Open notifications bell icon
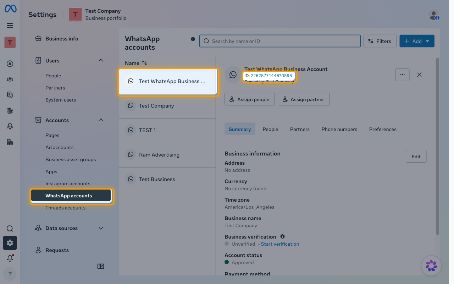Viewport: 454px width, 284px height. (10, 258)
